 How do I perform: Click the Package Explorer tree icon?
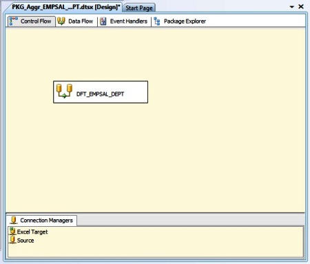coord(157,21)
